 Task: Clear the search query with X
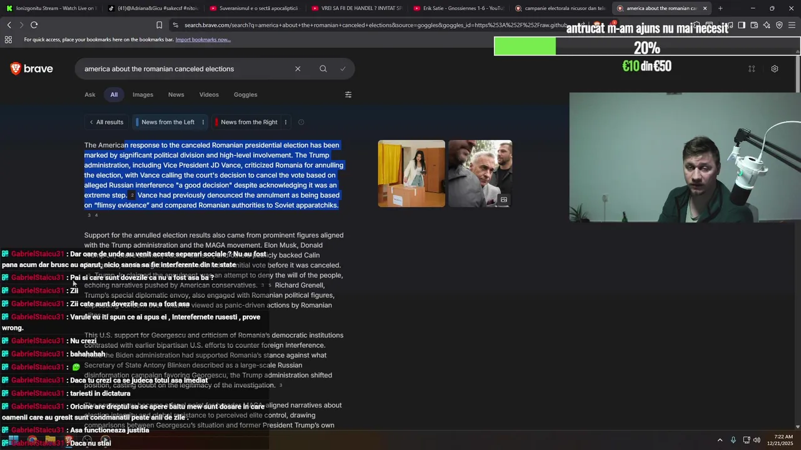tap(298, 69)
